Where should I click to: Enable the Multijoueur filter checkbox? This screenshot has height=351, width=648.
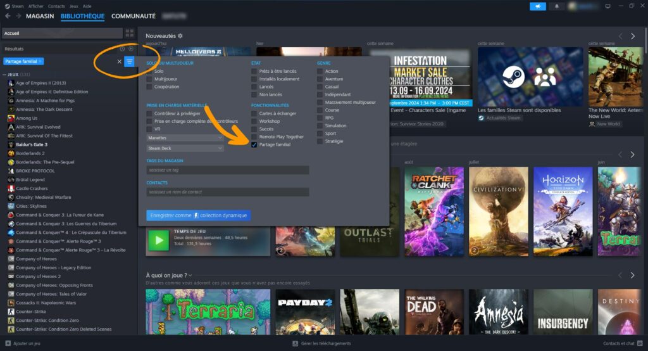[149, 79]
